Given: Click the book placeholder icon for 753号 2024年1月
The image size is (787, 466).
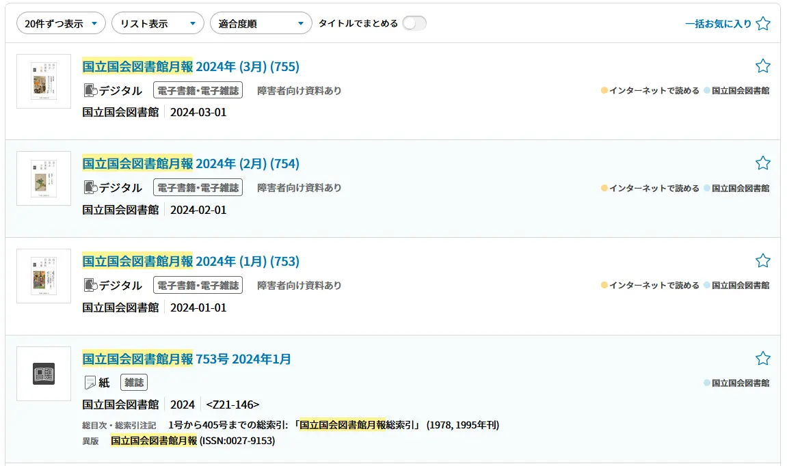Looking at the screenshot, I should 44,374.
